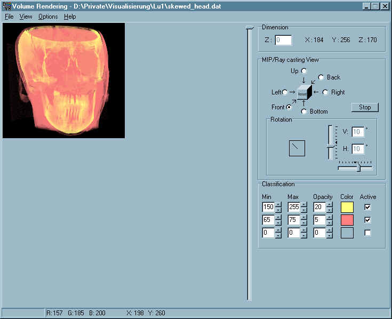Choose the Left view direction
This screenshot has width=392, height=319.
tap(285, 92)
